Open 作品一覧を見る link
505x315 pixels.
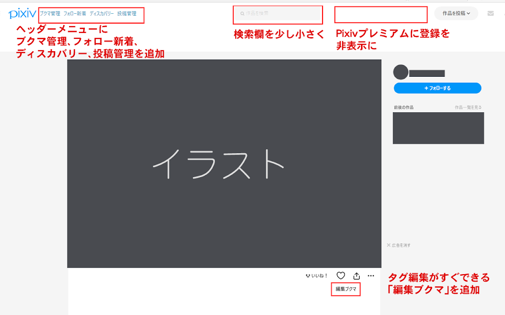click(x=468, y=107)
